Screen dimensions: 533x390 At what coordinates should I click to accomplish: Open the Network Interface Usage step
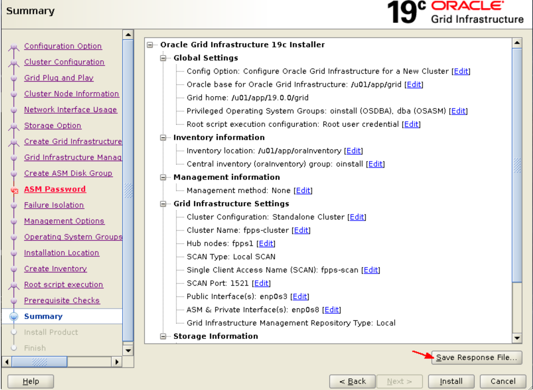(x=71, y=110)
